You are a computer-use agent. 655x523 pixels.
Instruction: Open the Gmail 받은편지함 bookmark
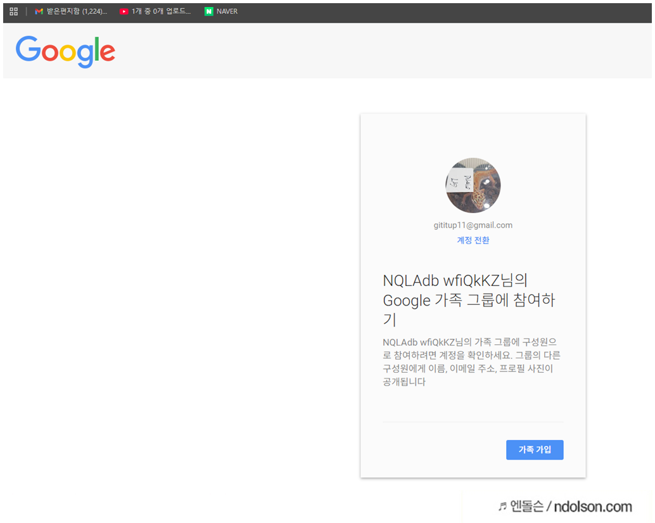tap(71, 11)
